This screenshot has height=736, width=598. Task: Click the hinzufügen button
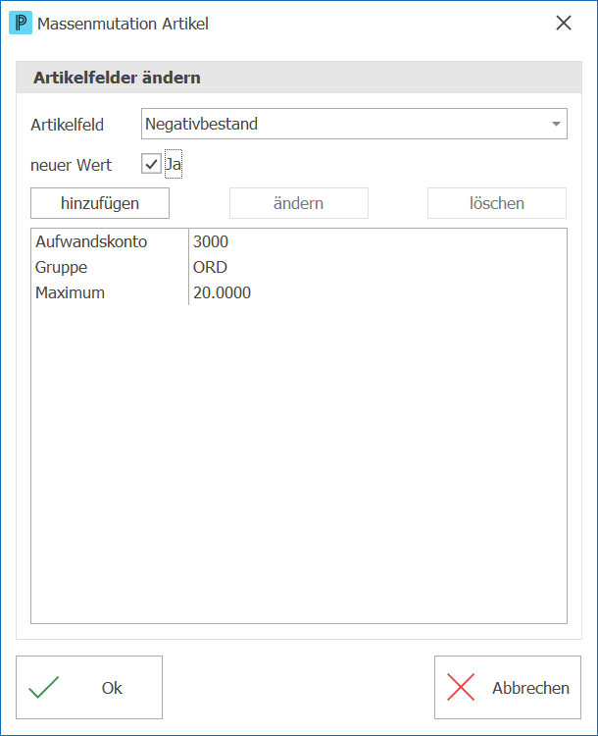pos(100,203)
